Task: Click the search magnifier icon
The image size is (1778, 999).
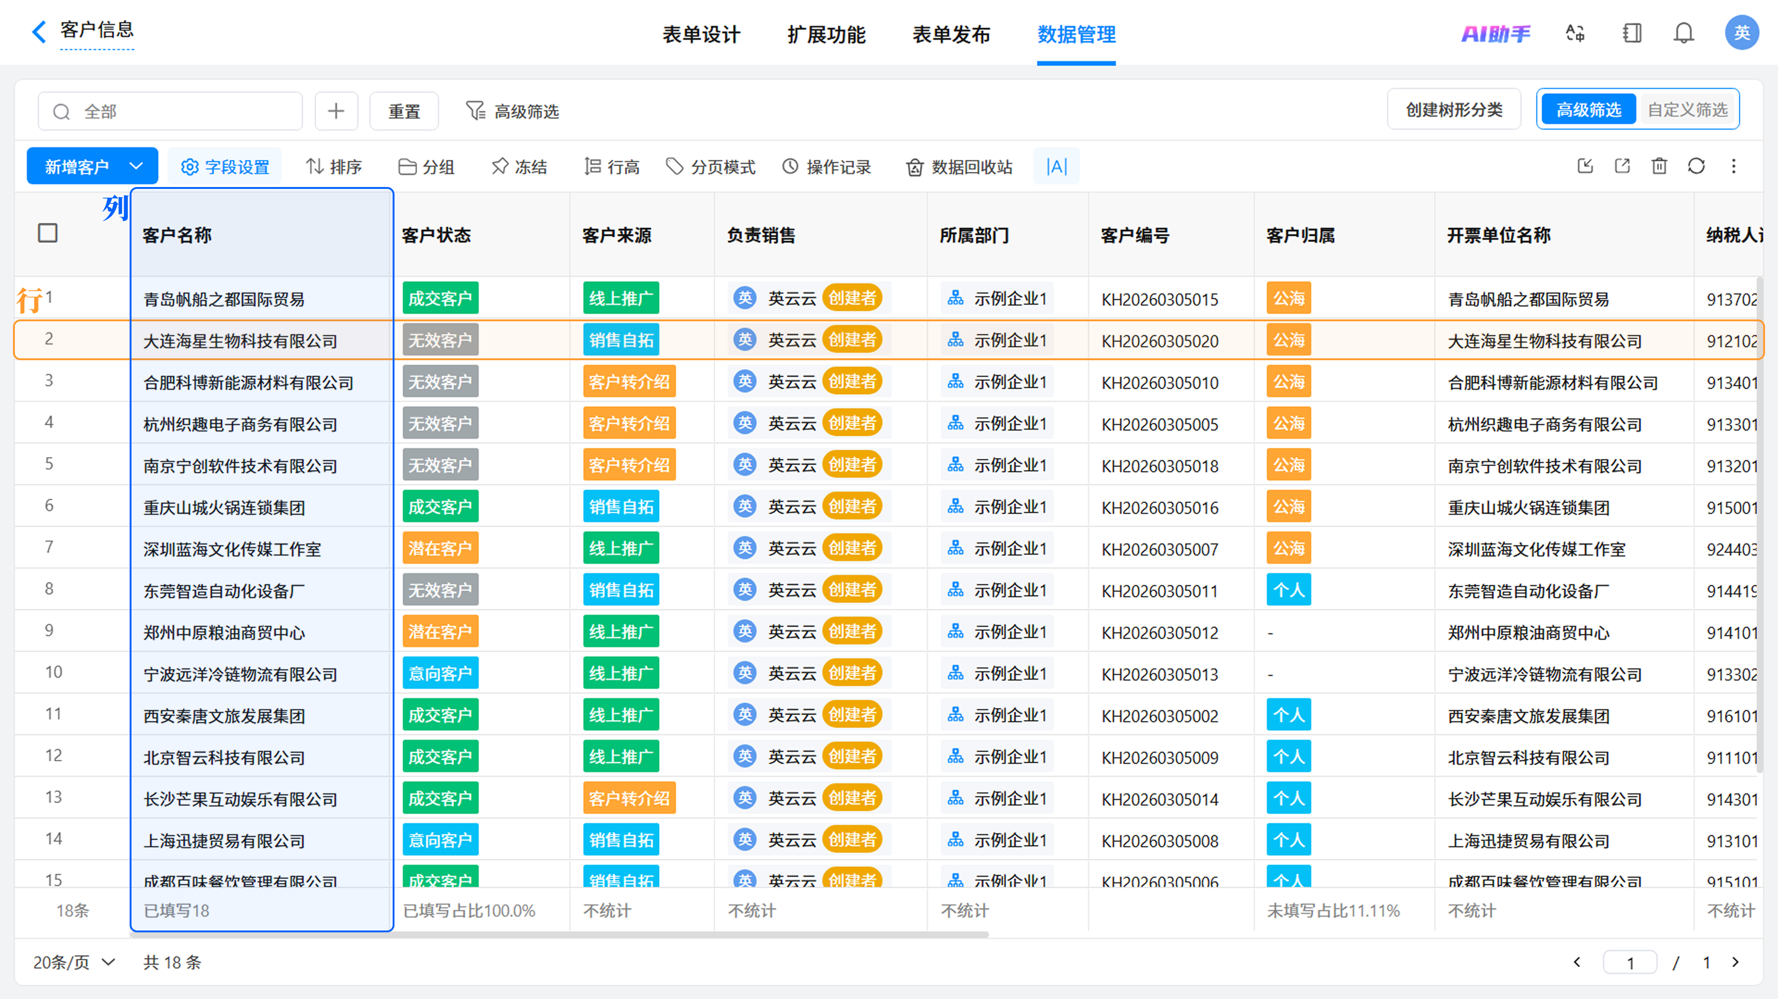Action: [x=62, y=111]
